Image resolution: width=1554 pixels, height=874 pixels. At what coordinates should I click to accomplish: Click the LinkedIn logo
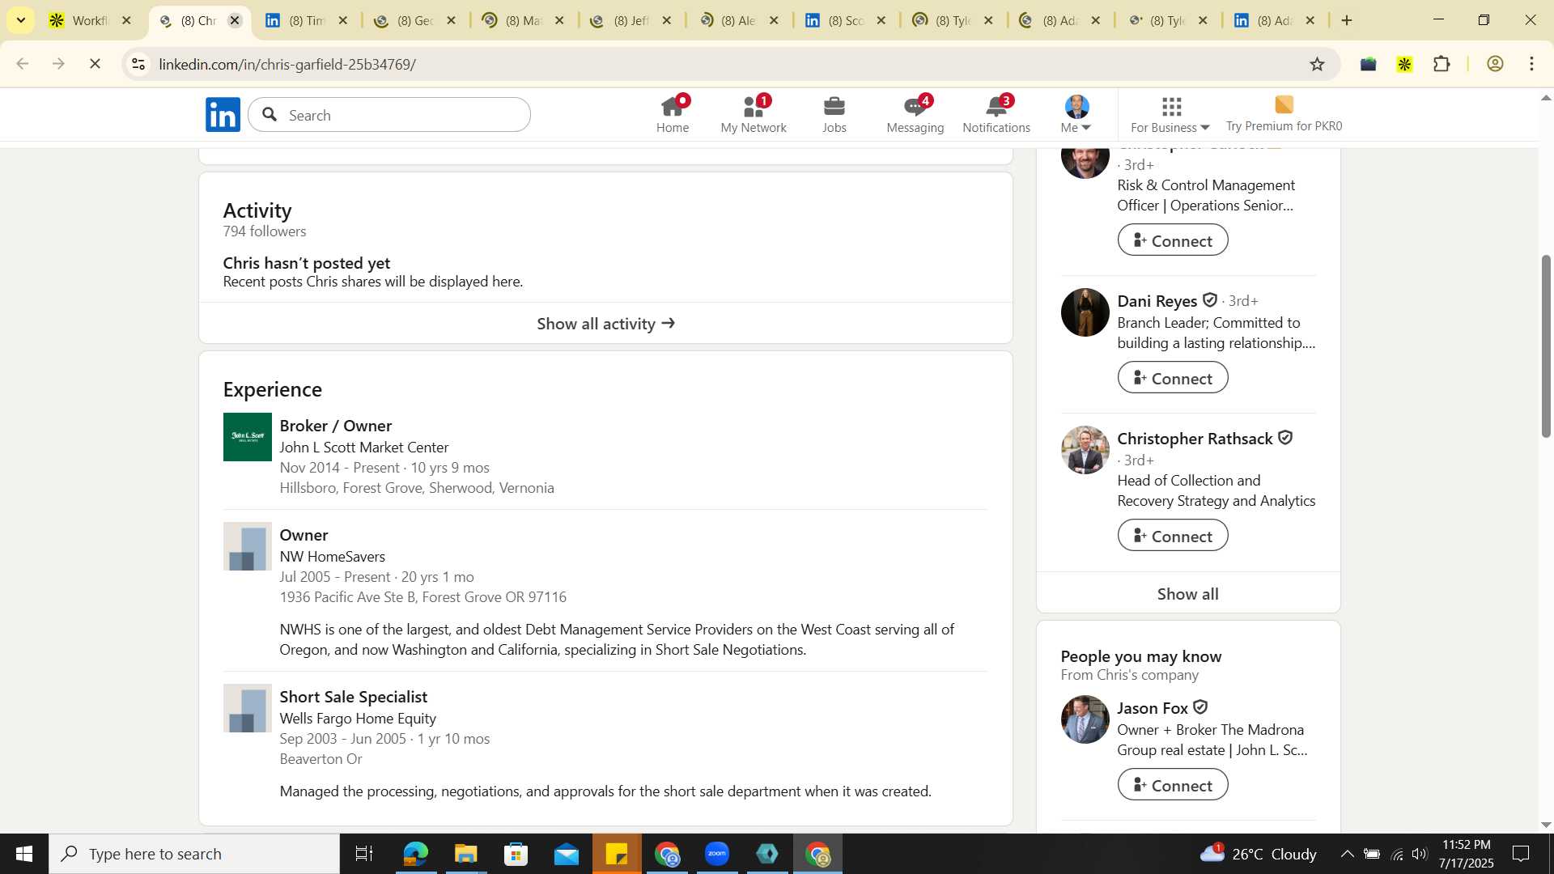tap(223, 115)
